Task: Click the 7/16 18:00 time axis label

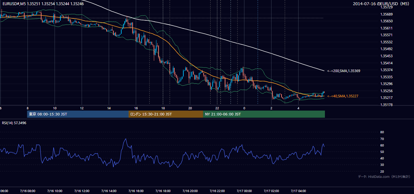Action: pyautogui.click(x=163, y=191)
